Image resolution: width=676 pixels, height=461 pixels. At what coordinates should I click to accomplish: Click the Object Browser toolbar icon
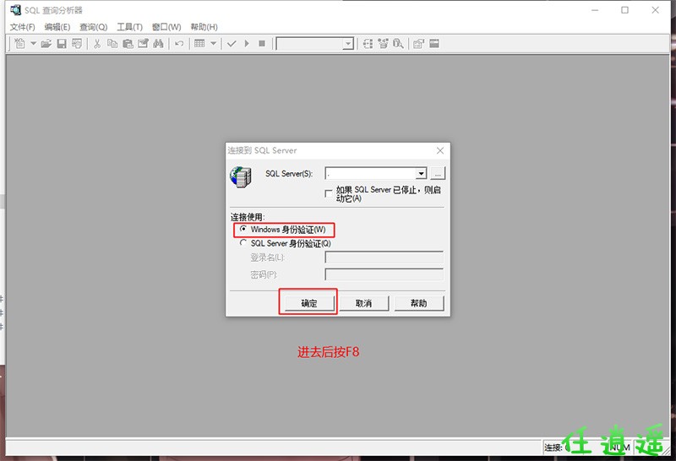coord(383,44)
